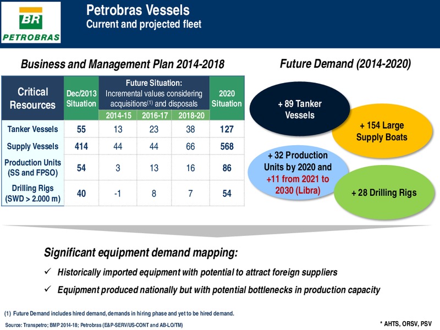Screen dimensions: 440x330
Task: Click Production Units Dec/2013 value 54
Action: [81, 168]
